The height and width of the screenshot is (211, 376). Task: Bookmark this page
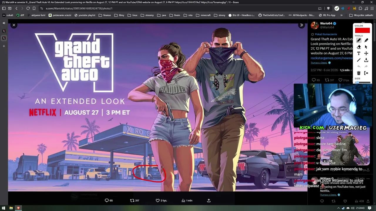click(x=34, y=8)
